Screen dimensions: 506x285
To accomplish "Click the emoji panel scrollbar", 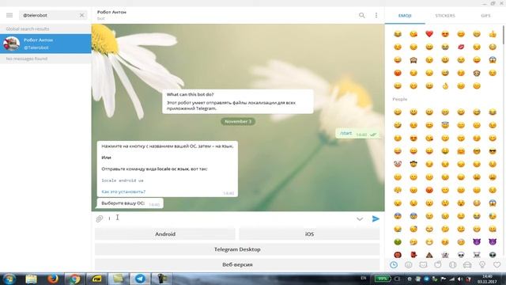I will click(x=503, y=35).
